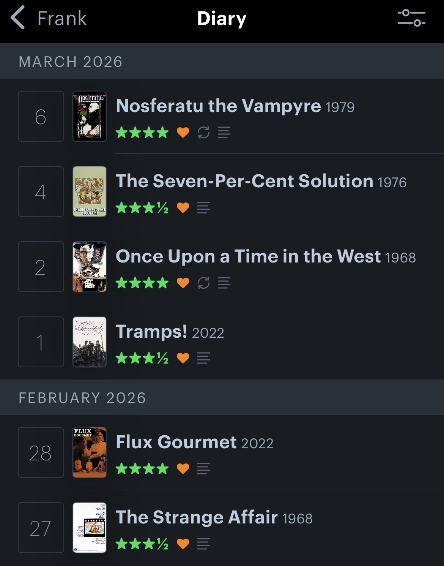
Task: Open the Once Upon a Time in the West title
Action: [248, 256]
